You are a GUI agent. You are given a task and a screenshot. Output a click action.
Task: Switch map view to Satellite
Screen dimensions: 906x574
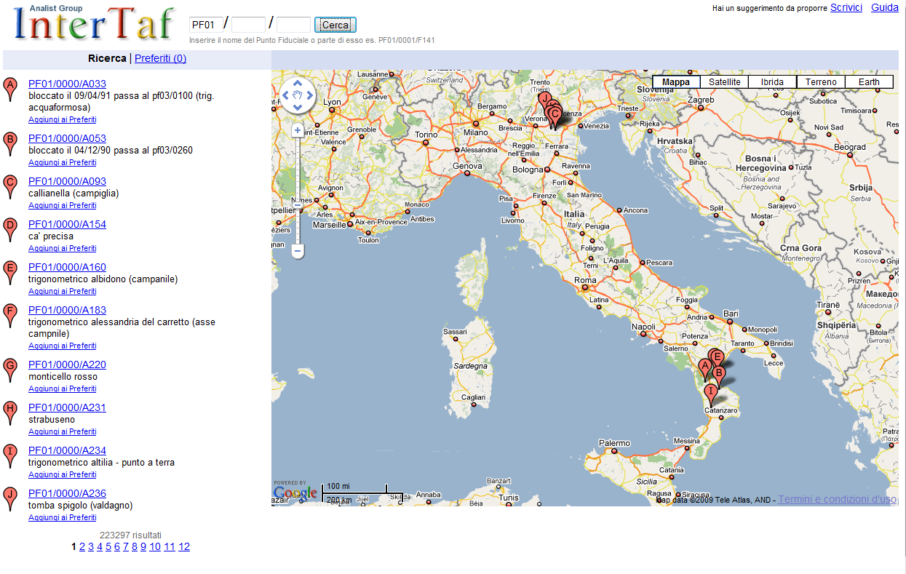pyautogui.click(x=724, y=82)
